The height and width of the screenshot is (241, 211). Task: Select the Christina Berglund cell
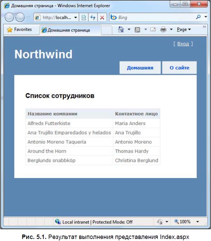pyautogui.click(x=136, y=160)
